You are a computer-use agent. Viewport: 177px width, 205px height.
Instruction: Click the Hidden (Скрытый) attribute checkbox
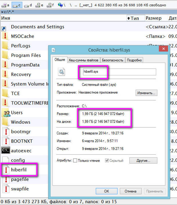[x=107, y=161]
